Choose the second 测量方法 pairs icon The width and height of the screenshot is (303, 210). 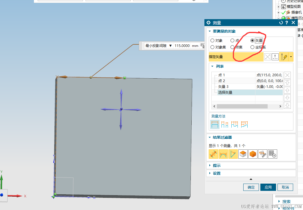[x=224, y=124]
